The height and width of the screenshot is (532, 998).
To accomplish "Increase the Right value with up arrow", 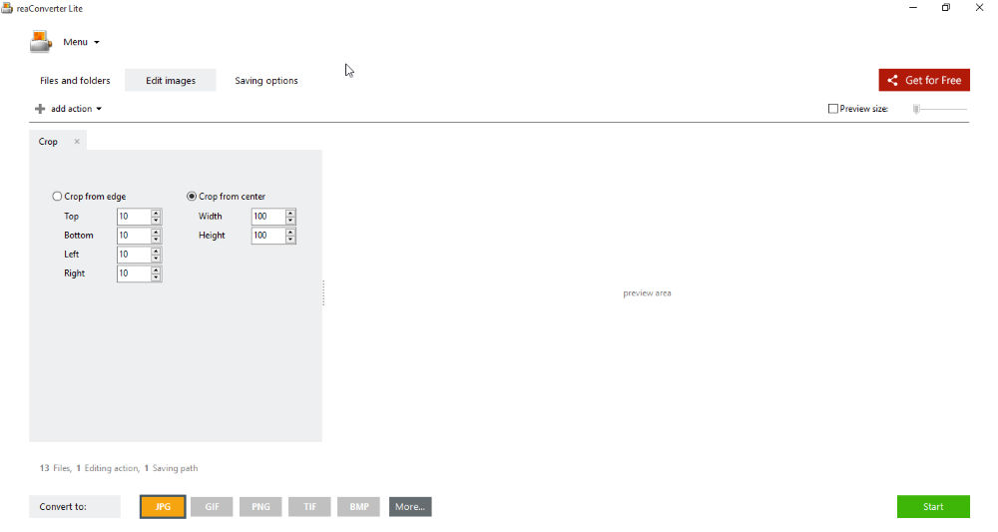I will pyautogui.click(x=156, y=269).
